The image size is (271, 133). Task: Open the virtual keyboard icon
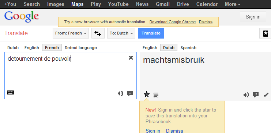pos(10,92)
